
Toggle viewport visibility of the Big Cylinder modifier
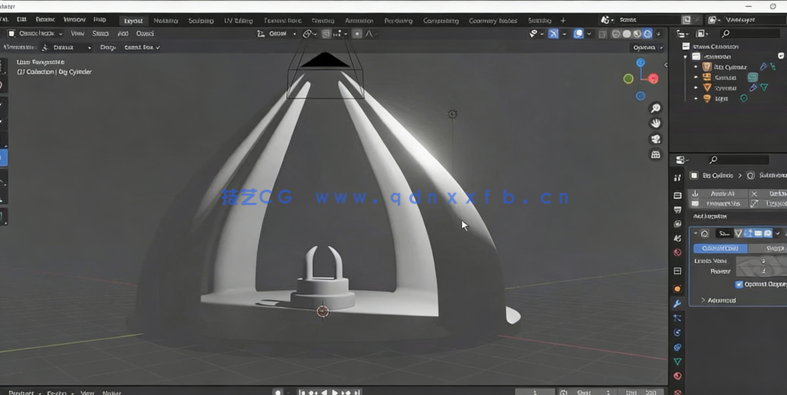(758, 234)
